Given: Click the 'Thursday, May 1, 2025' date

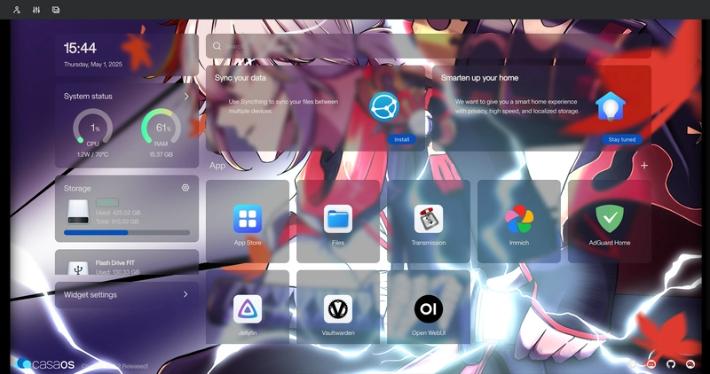Looking at the screenshot, I should (x=93, y=64).
